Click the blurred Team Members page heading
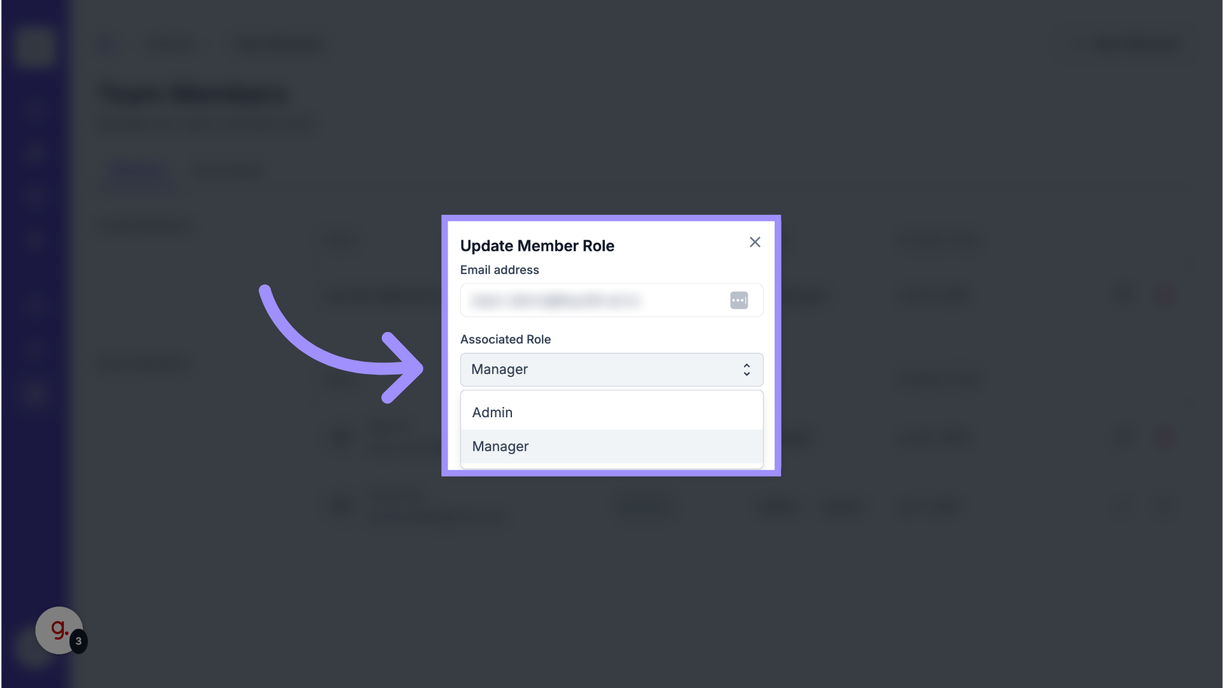This screenshot has width=1224, height=688. pos(193,94)
